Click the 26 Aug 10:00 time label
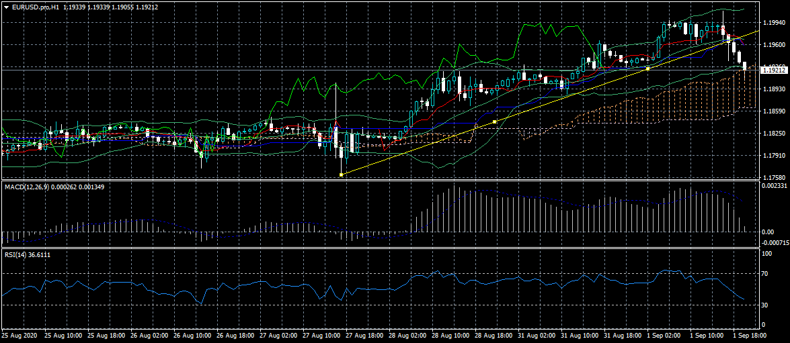This screenshot has width=790, height=343. point(193,335)
